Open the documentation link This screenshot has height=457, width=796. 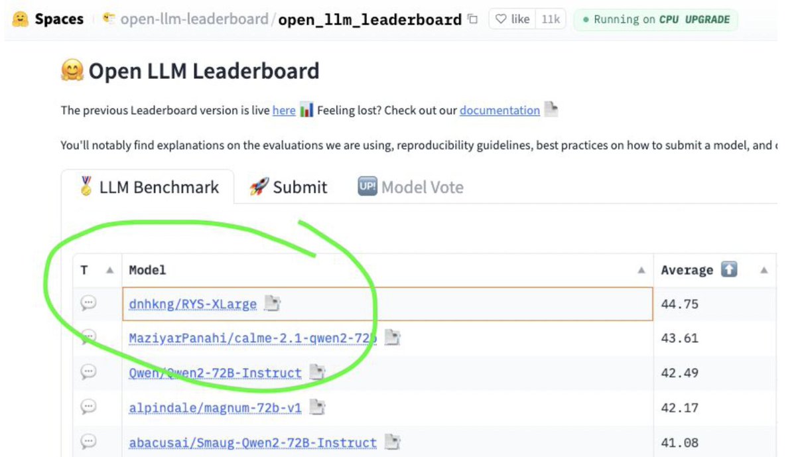point(499,111)
